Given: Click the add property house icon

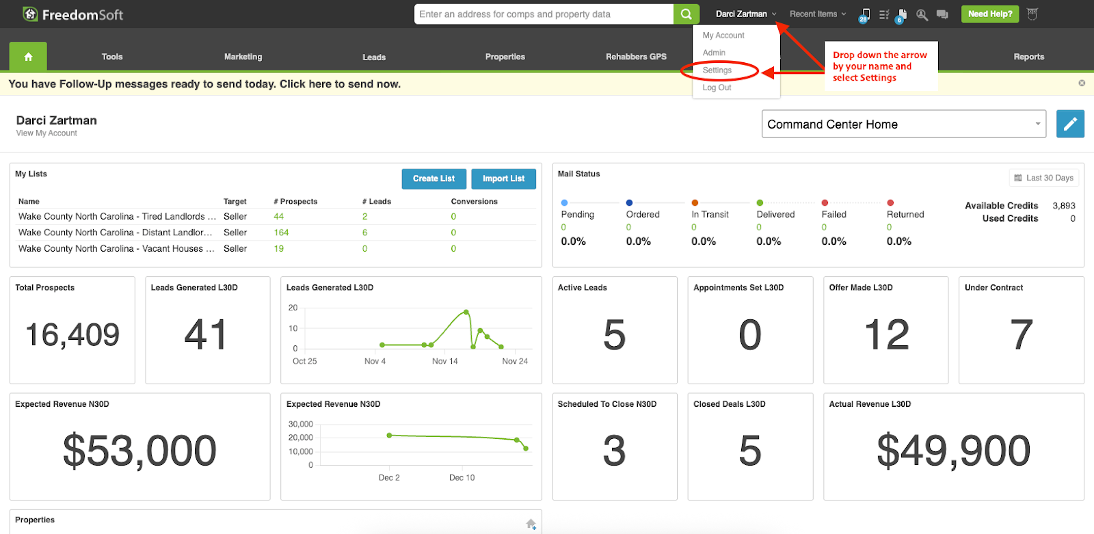Looking at the screenshot, I should (x=531, y=524).
